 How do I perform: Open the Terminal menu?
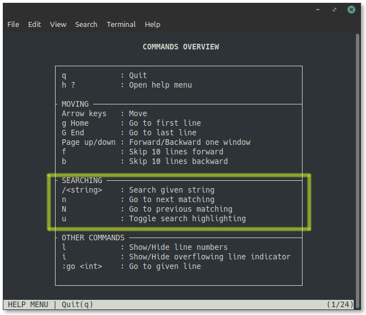click(121, 24)
